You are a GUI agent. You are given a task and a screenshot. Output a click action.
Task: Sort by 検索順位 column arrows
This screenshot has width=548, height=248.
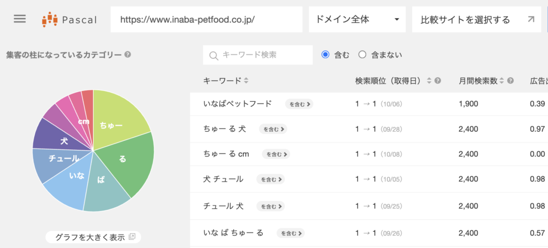(x=430, y=81)
